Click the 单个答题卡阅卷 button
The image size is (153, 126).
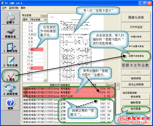tap(136, 46)
